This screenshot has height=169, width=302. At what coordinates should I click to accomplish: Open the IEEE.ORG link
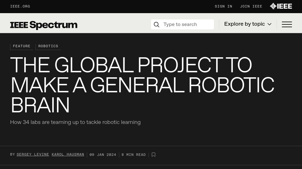tap(20, 6)
